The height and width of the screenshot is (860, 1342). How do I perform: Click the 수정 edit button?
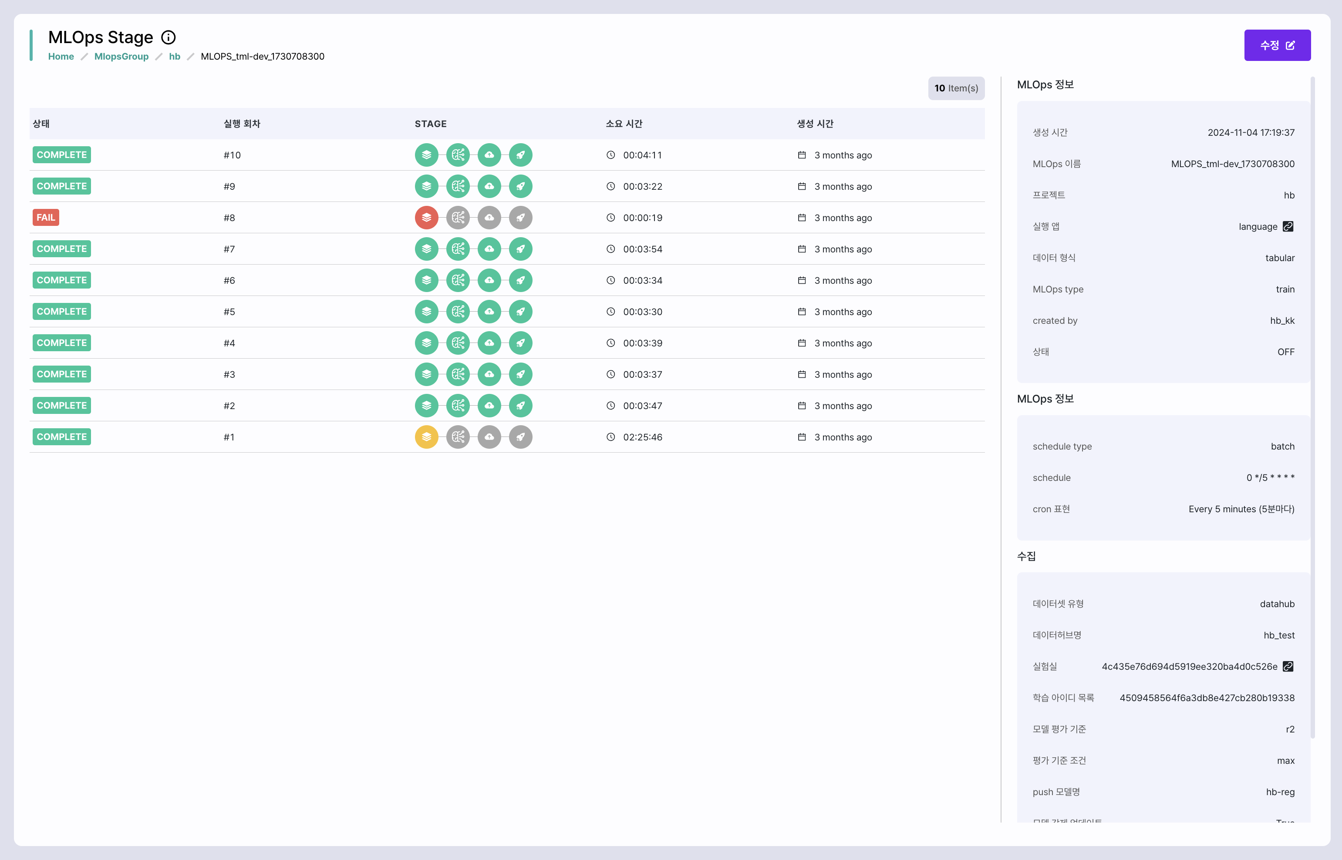tap(1277, 45)
